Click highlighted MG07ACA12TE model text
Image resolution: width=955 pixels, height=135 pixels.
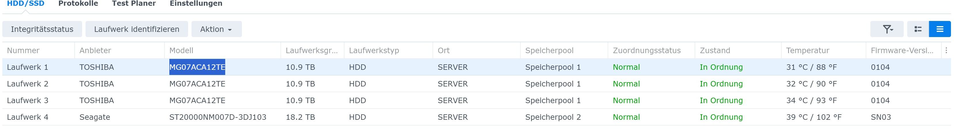[197, 67]
